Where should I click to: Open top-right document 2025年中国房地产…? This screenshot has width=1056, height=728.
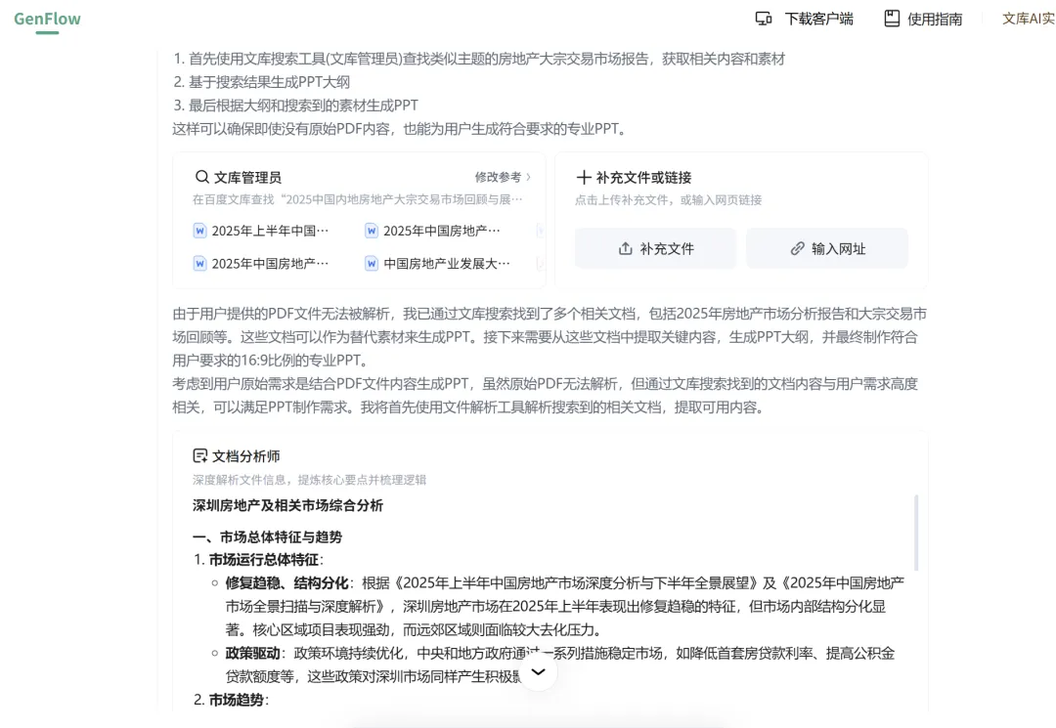tap(442, 231)
